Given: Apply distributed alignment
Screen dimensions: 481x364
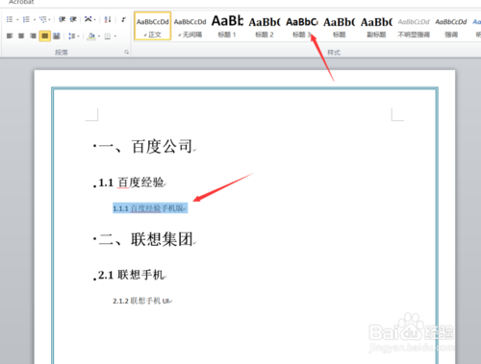Looking at the screenshot, I should click(57, 36).
